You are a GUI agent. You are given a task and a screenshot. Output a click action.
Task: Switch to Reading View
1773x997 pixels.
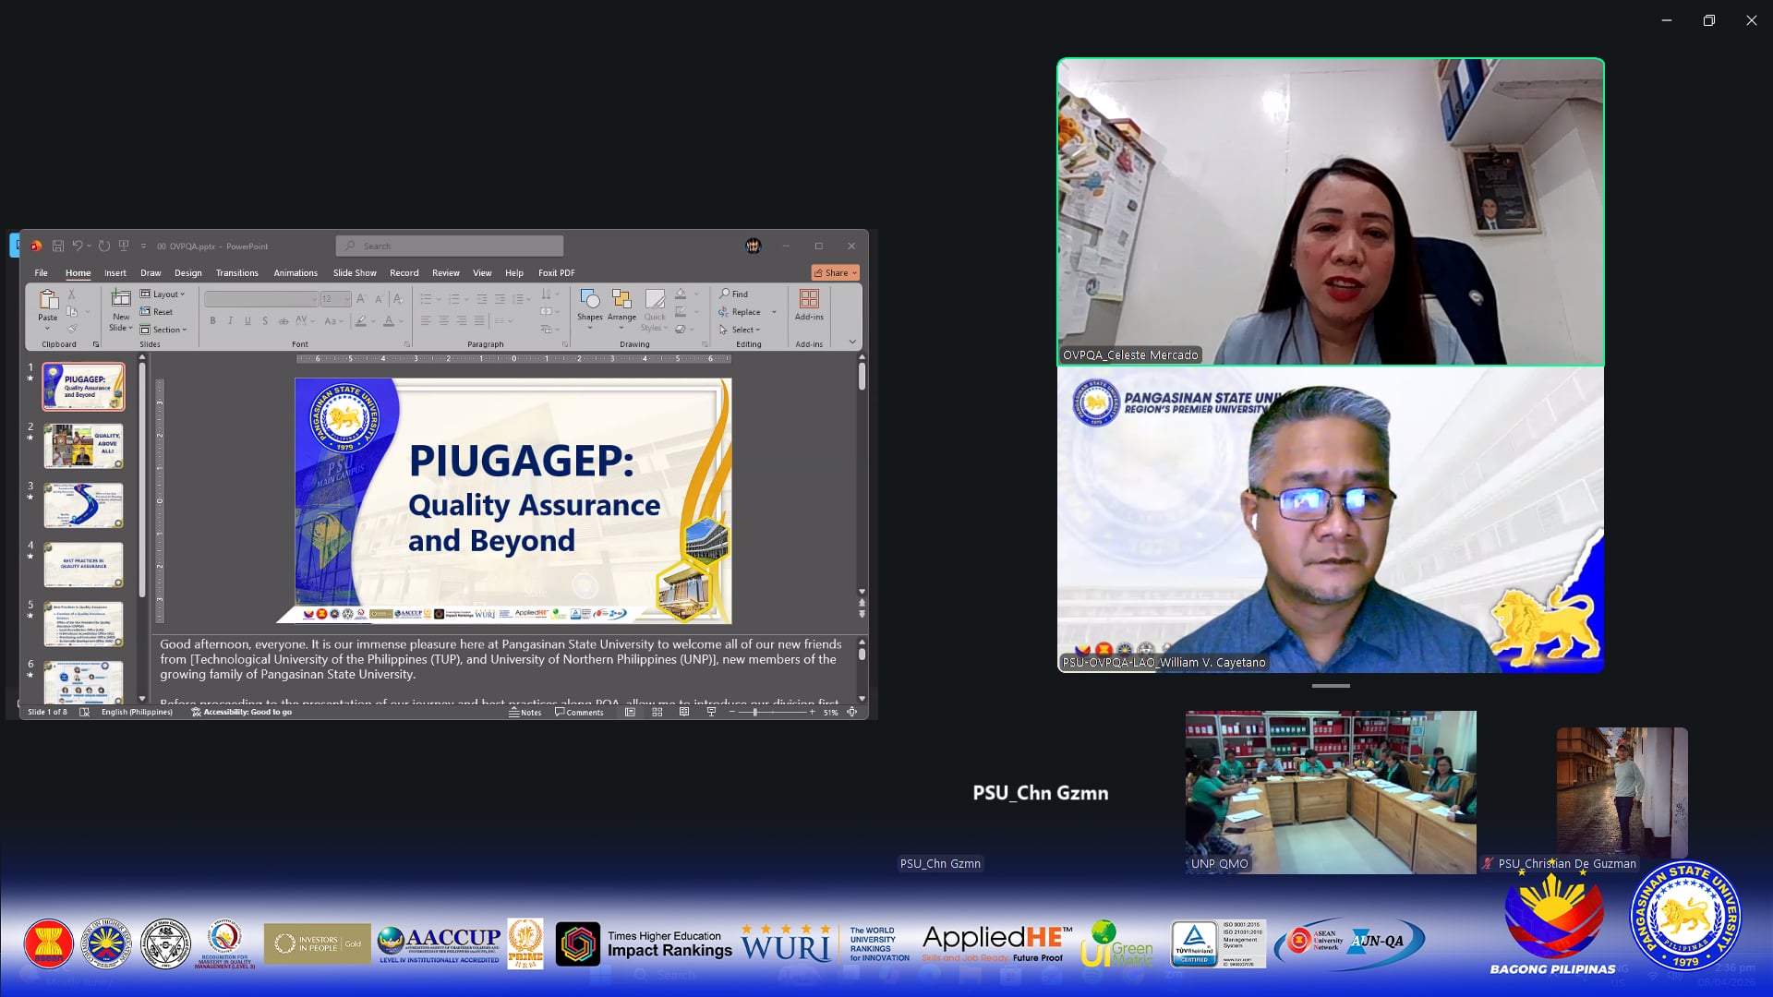[684, 712]
